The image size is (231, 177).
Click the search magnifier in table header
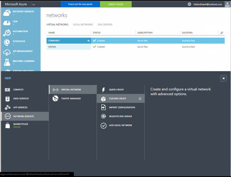click(222, 33)
